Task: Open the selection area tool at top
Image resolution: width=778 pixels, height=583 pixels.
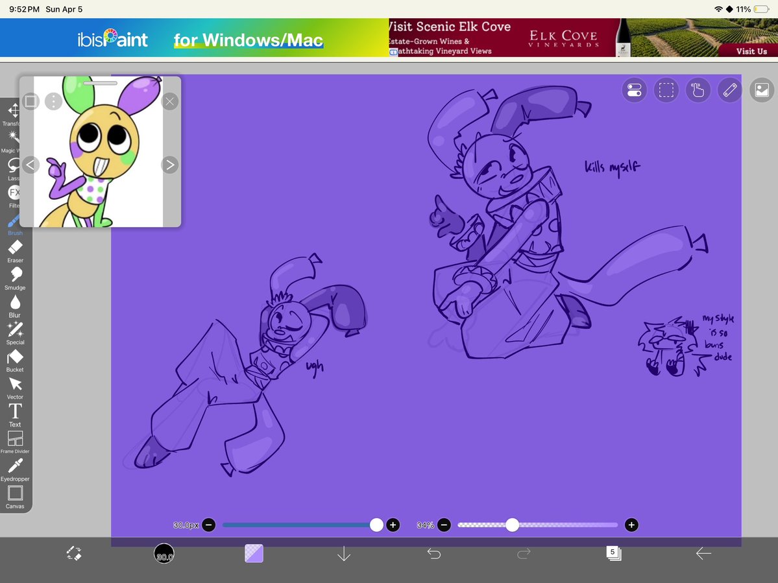Action: (666, 90)
